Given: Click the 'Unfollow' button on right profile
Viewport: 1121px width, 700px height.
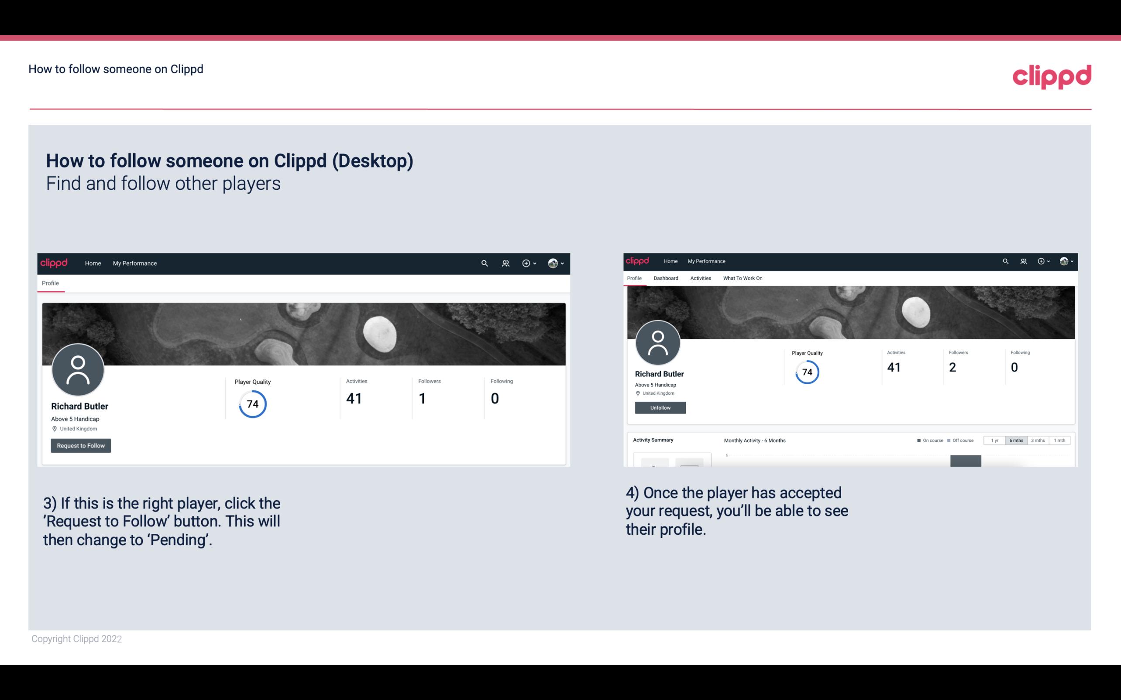Looking at the screenshot, I should (659, 407).
